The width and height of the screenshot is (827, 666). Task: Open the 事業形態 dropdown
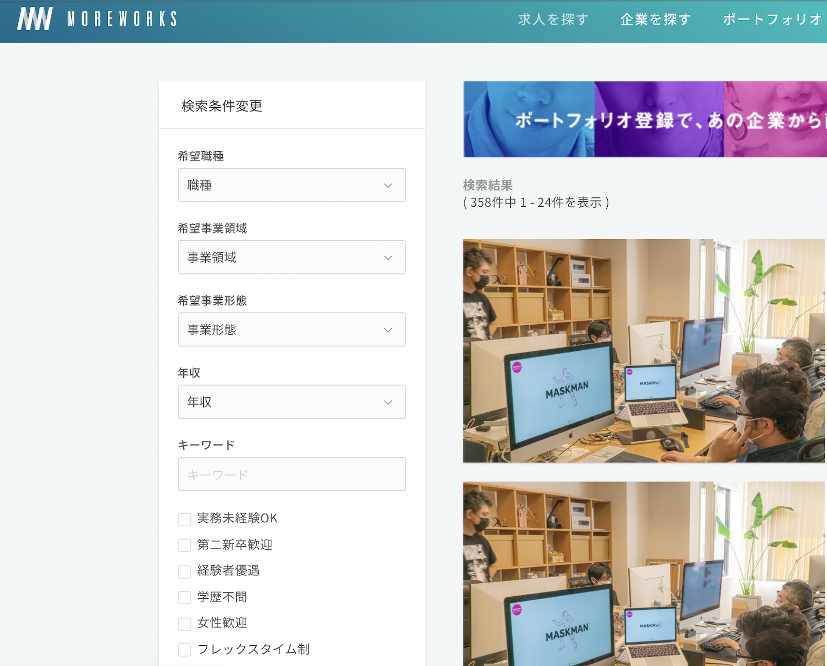coord(292,330)
